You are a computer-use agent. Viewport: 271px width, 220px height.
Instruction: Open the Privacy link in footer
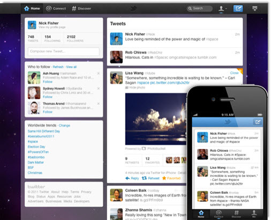tap(86, 192)
